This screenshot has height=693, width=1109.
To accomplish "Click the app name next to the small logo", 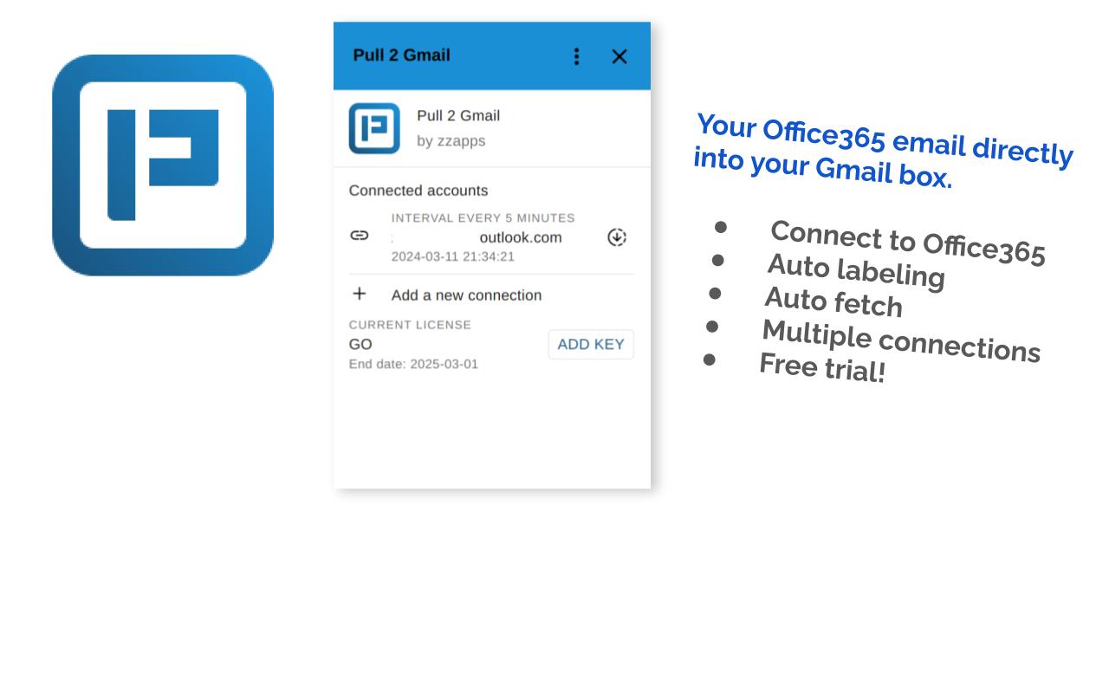I will [458, 116].
